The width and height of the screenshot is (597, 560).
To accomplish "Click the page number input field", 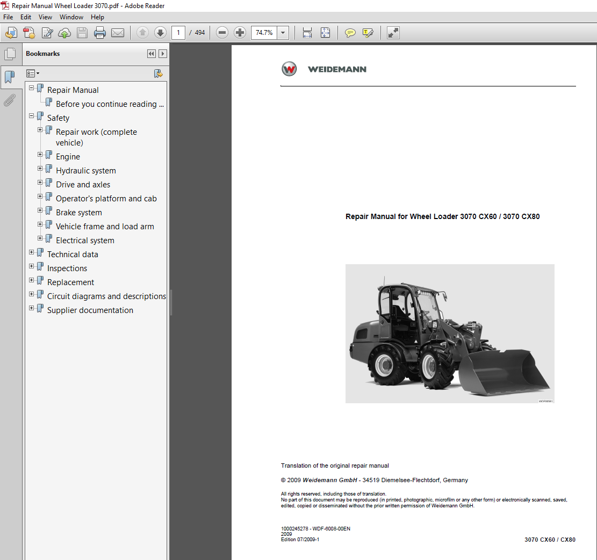I will 179,33.
